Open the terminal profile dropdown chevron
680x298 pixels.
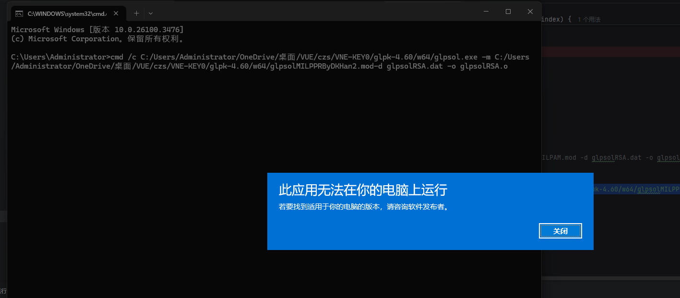pos(151,13)
